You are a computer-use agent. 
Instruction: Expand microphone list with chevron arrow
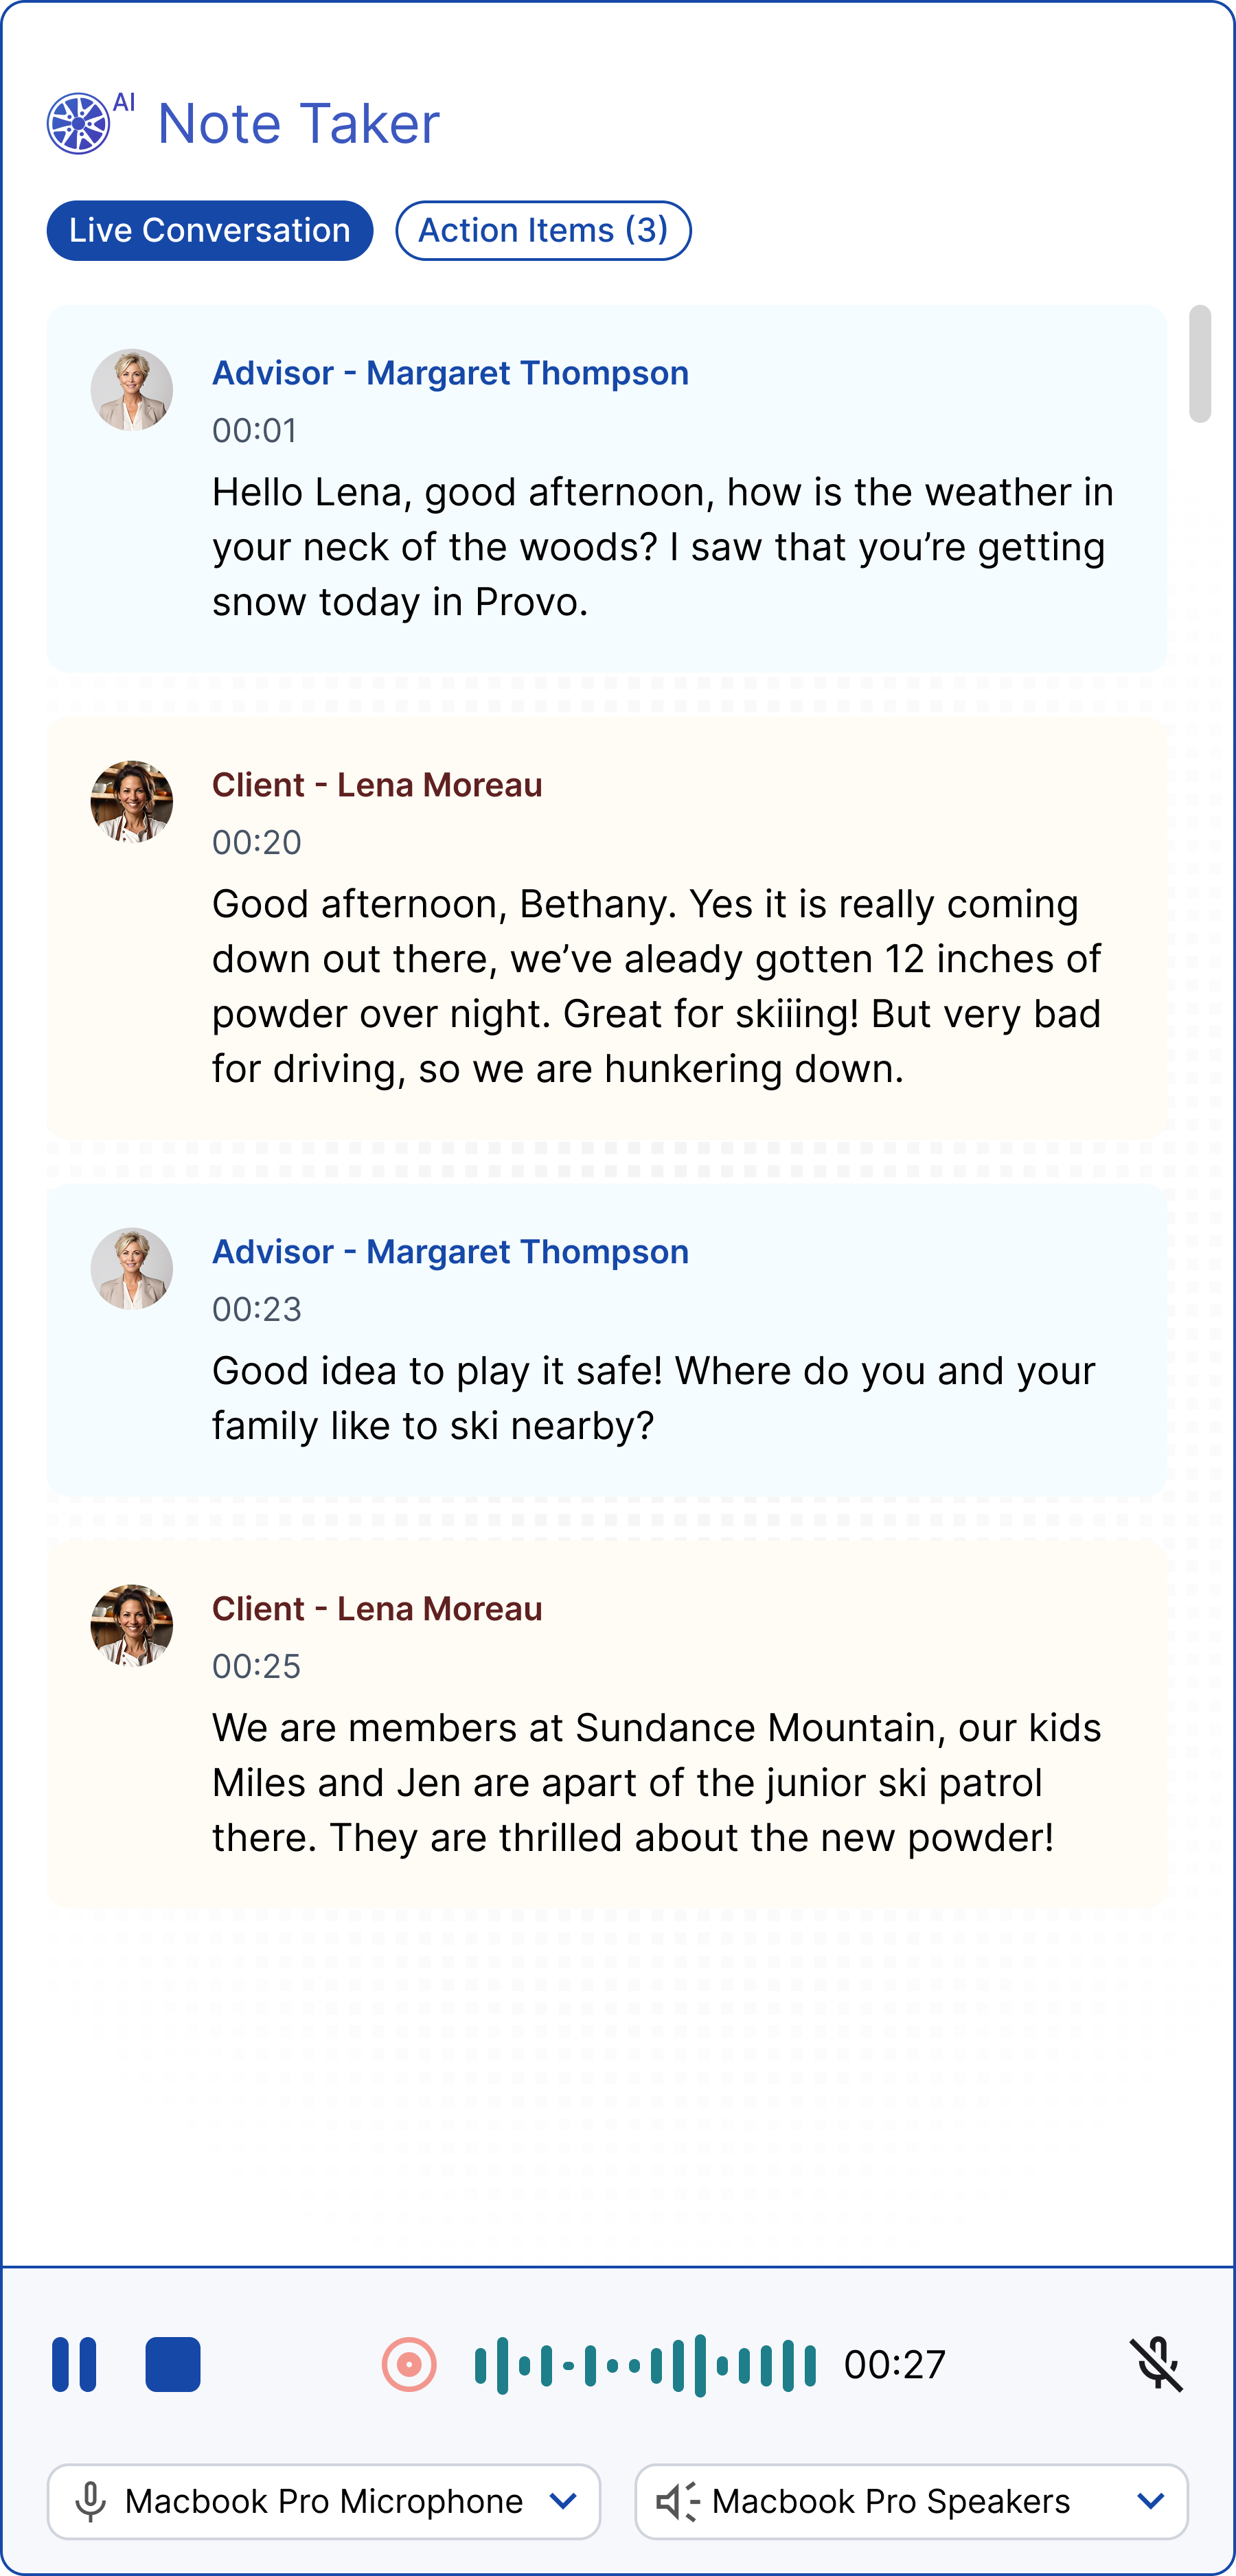(563, 2501)
